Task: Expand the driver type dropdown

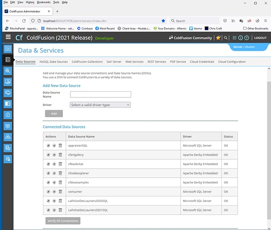Action: point(100,105)
